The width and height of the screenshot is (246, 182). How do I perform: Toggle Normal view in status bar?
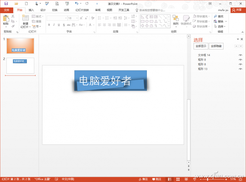tap(170, 179)
